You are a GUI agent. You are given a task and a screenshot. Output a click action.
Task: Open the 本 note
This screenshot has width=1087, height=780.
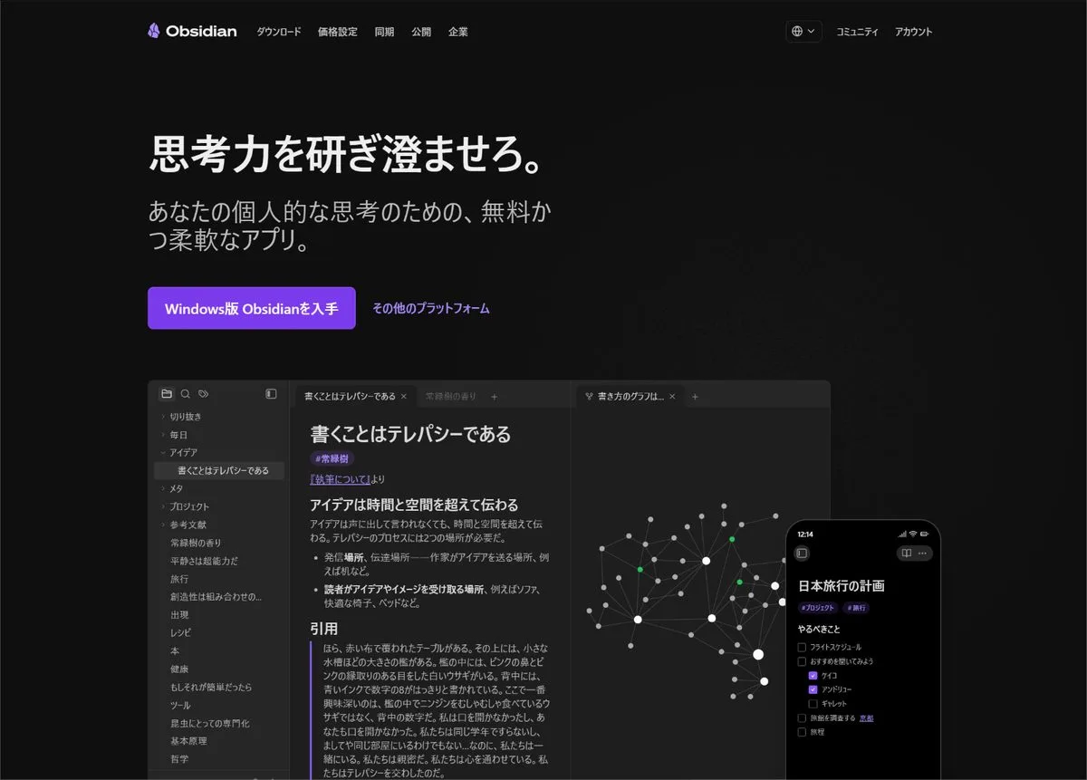(x=175, y=650)
